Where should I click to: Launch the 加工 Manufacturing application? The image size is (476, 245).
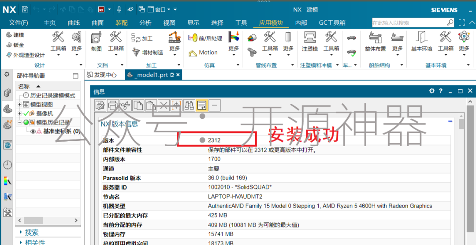pyautogui.click(x=142, y=38)
